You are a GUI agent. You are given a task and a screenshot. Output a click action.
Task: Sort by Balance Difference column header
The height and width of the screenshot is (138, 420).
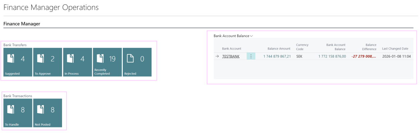pos(369,47)
